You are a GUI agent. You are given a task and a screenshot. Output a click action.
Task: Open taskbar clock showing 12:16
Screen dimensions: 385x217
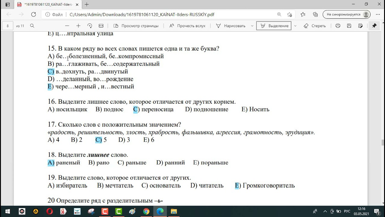[362, 211]
